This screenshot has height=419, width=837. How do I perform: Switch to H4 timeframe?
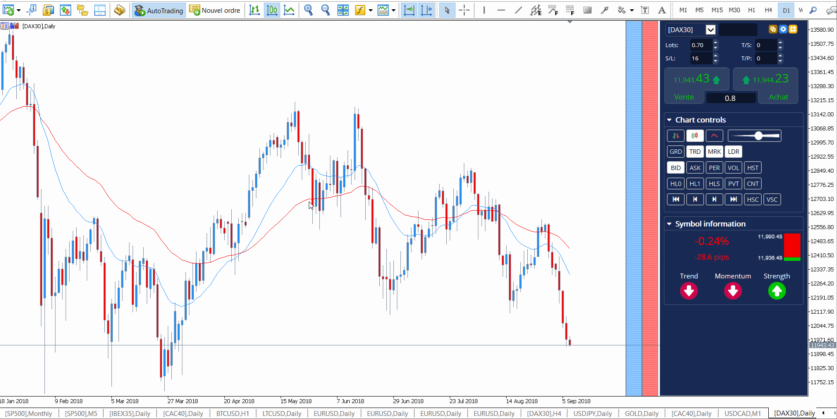click(x=768, y=10)
